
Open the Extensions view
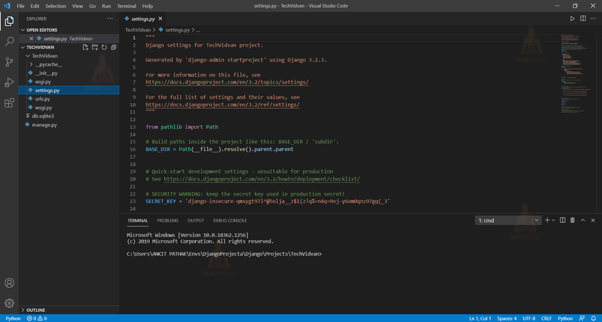[x=10, y=103]
